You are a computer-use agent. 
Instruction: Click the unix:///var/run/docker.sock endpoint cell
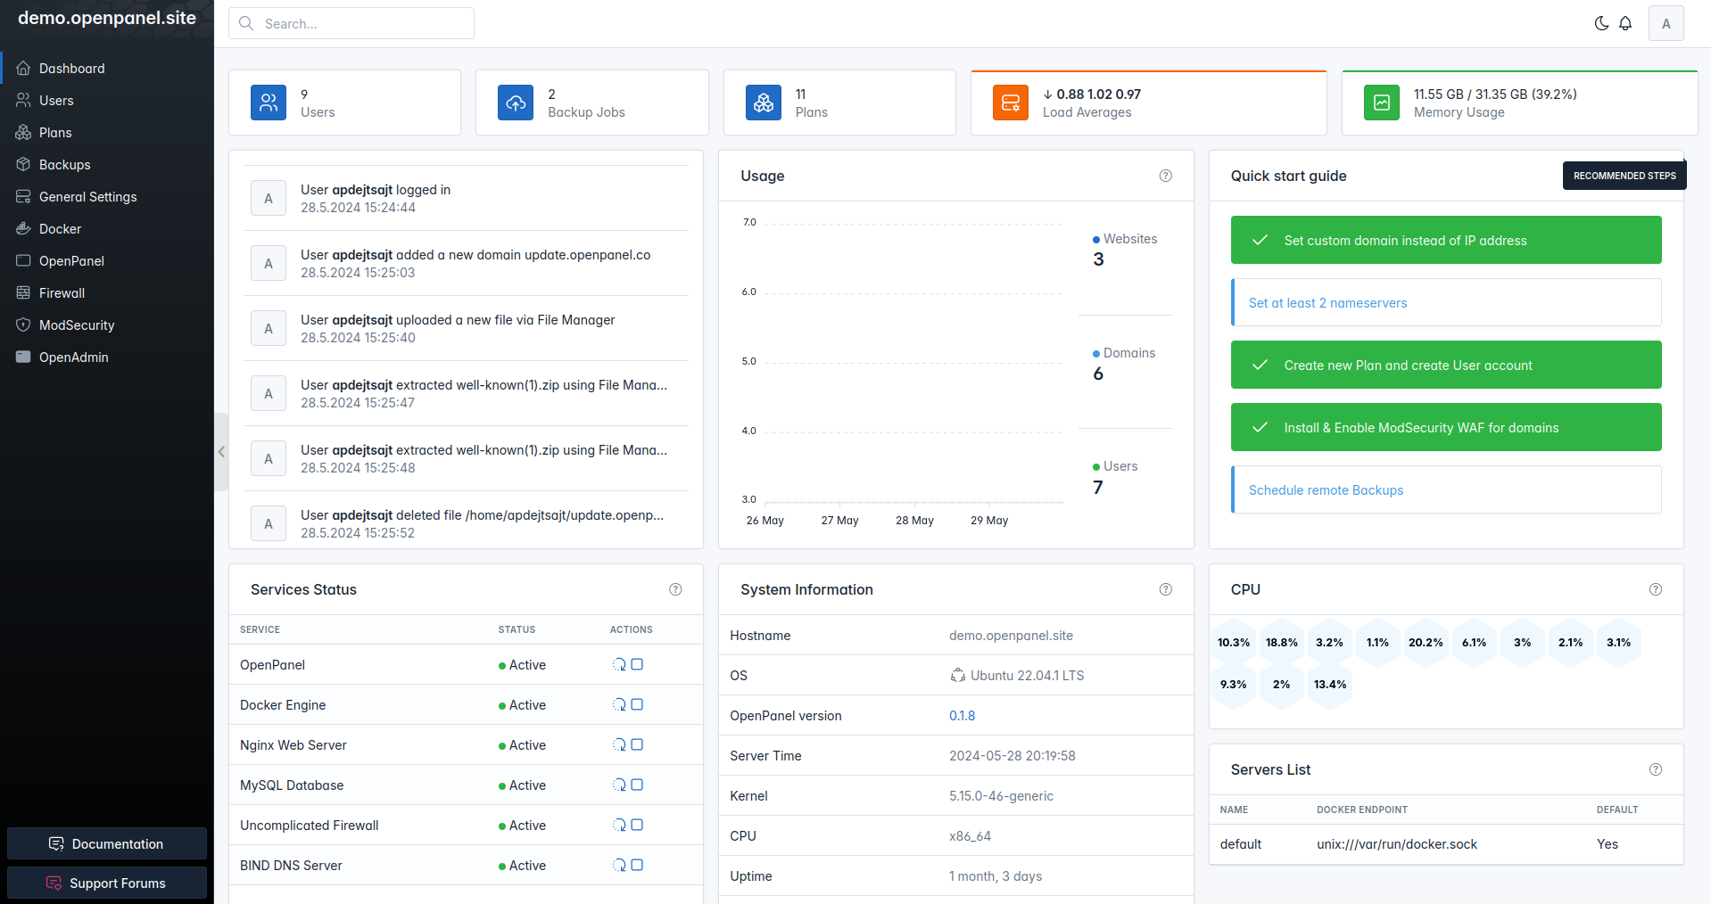(x=1397, y=844)
